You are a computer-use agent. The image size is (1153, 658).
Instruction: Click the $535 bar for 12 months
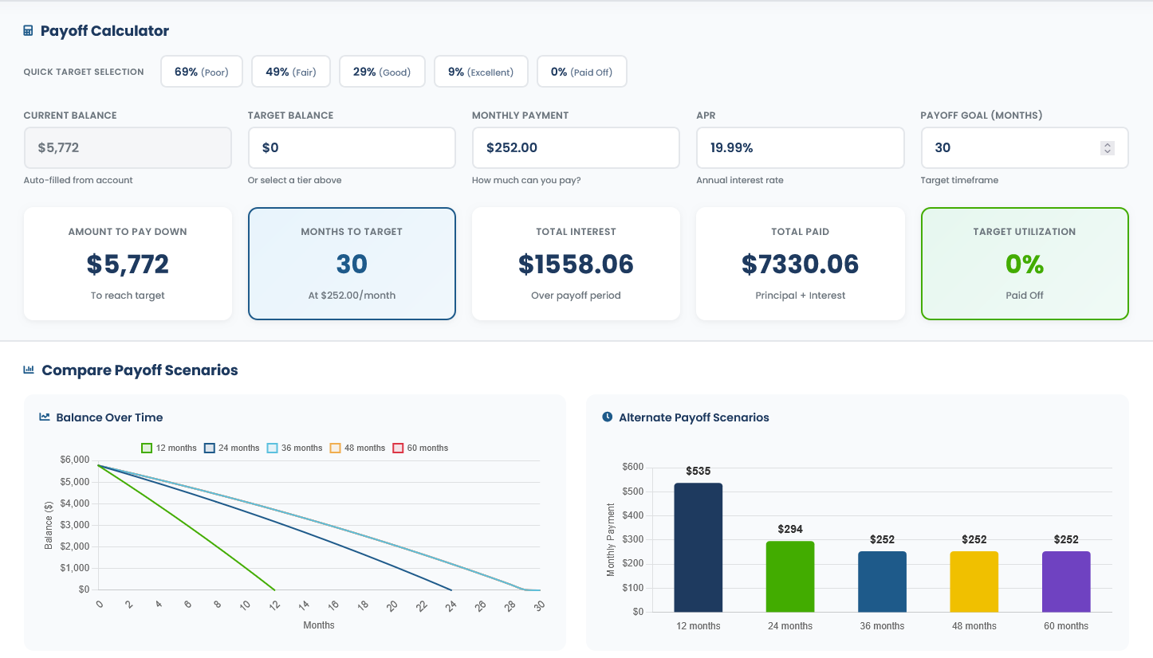698,548
